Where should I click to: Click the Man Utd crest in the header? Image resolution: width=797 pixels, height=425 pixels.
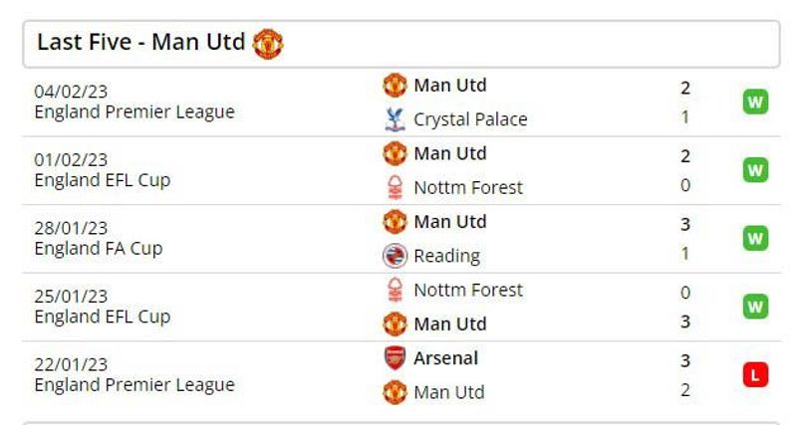[x=268, y=44]
